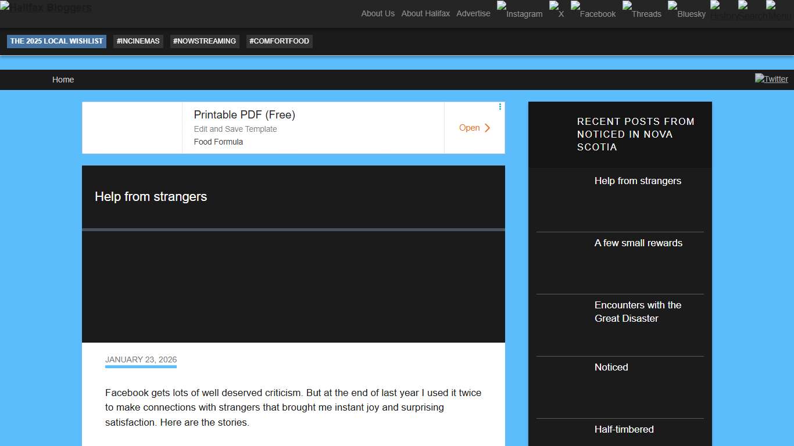Go to the About Halifax page

coord(425,13)
